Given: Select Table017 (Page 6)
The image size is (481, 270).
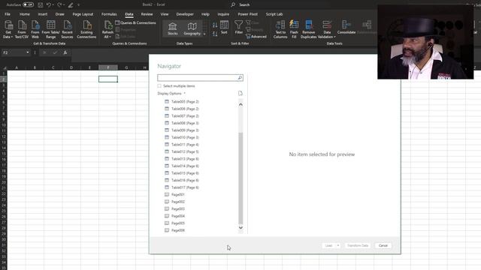Looking at the screenshot, I should click(x=185, y=187).
